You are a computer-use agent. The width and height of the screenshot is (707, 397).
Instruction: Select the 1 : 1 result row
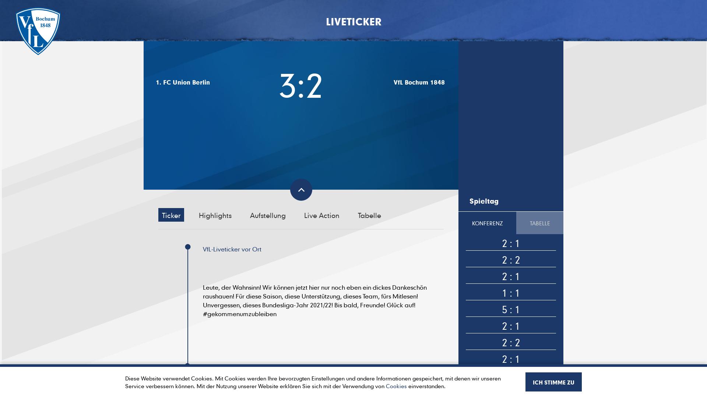click(511, 293)
